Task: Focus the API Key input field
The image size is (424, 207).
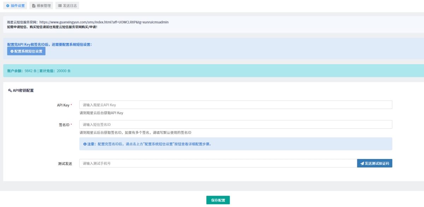Action: click(x=236, y=105)
